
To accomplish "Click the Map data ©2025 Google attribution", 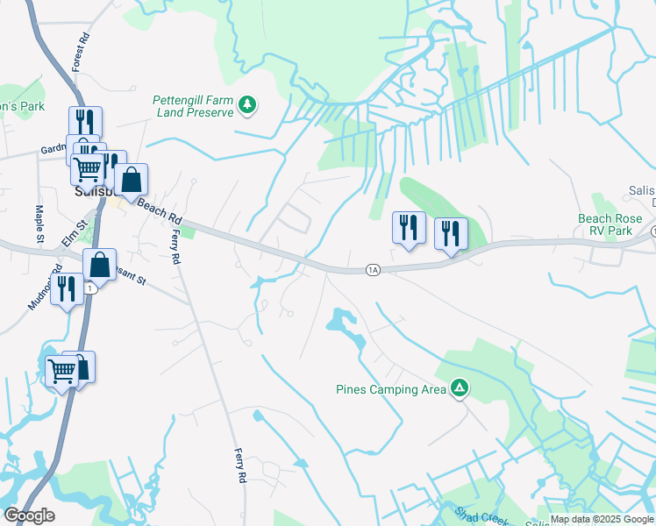I will point(602,520).
